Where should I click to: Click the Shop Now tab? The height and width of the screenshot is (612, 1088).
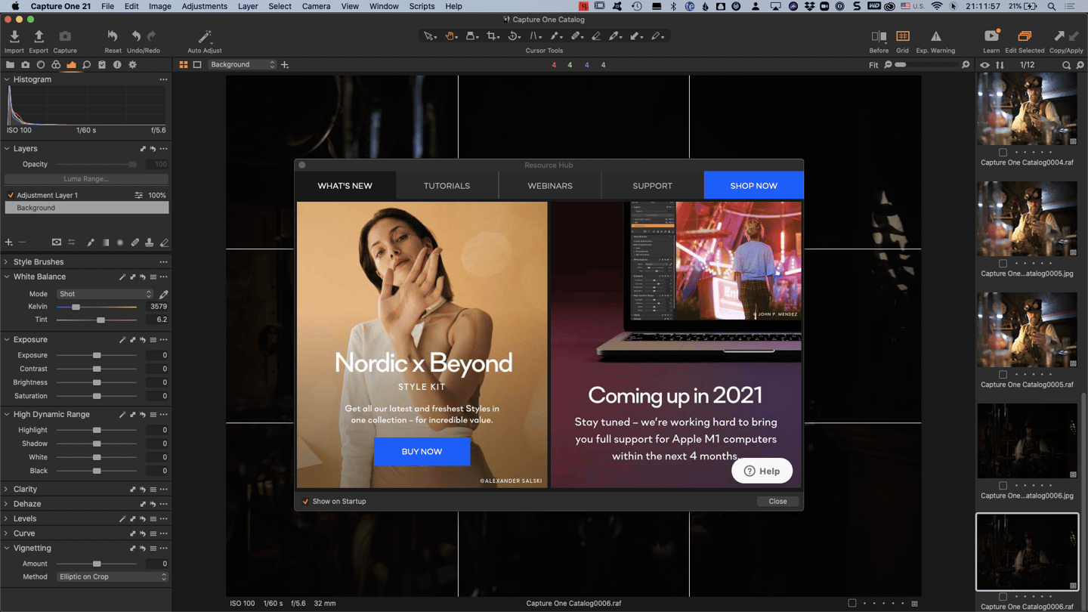click(x=753, y=186)
